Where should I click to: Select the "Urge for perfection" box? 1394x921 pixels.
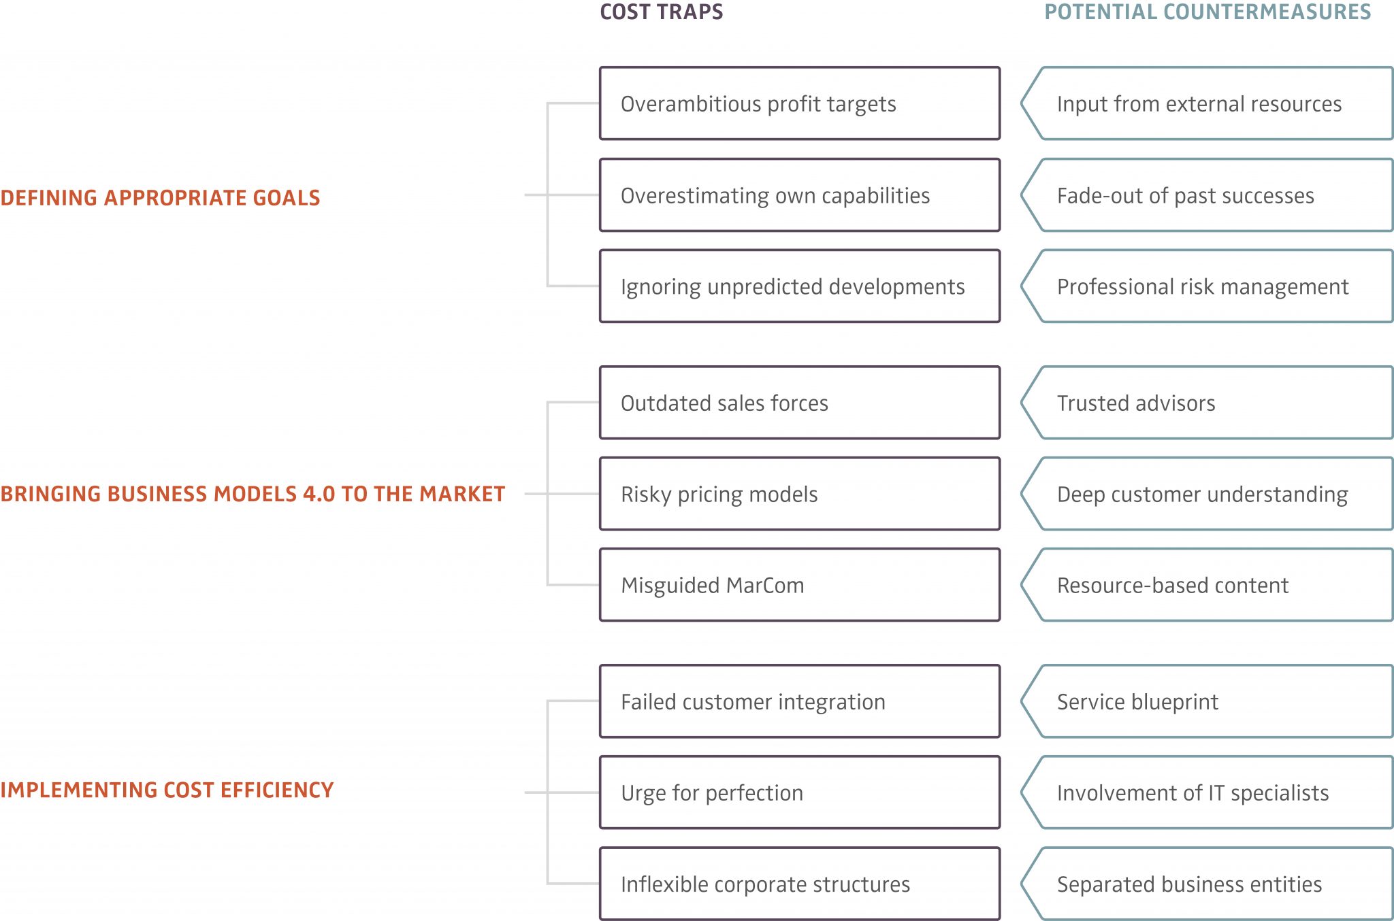click(x=799, y=792)
